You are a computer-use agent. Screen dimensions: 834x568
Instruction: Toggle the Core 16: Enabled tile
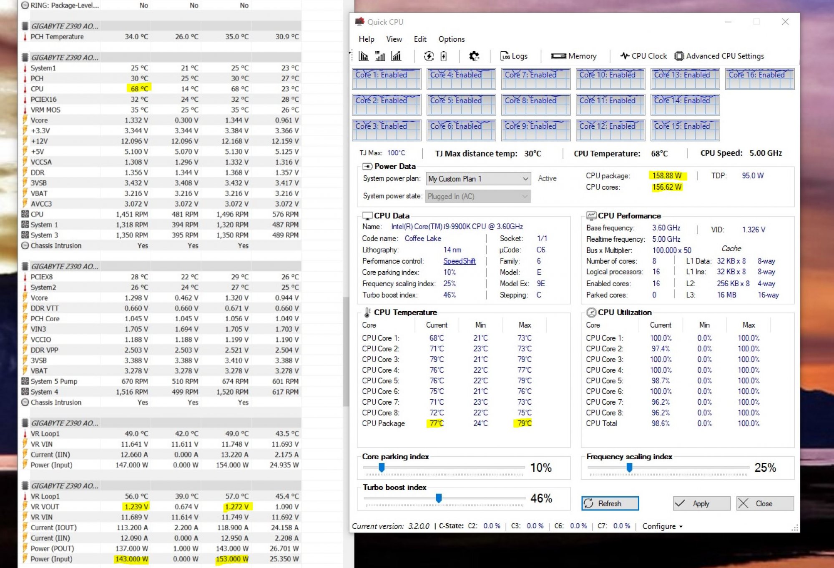pyautogui.click(x=759, y=79)
